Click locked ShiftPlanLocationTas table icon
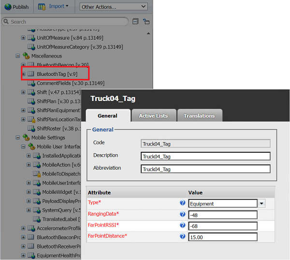Screen dimensions: 290x260 31,119
